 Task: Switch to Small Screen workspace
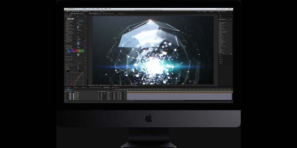(x=211, y=11)
